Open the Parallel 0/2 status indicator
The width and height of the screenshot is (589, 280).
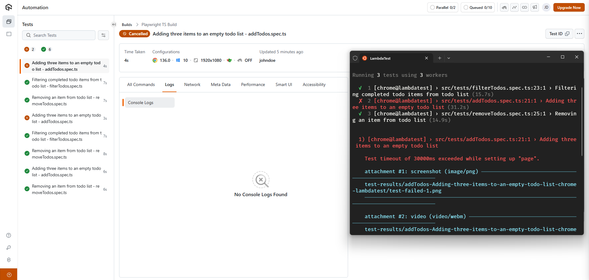[x=442, y=7]
